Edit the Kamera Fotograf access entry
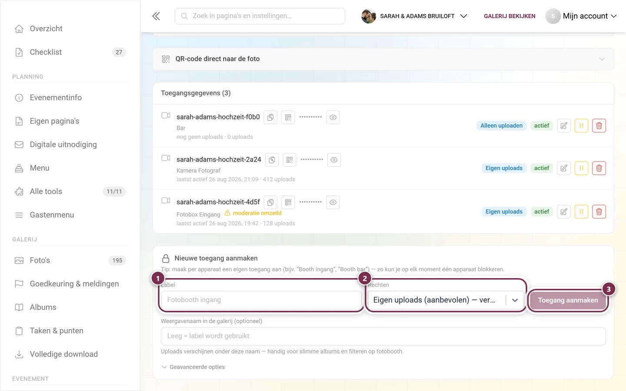Image resolution: width=626 pixels, height=391 pixels. click(563, 168)
